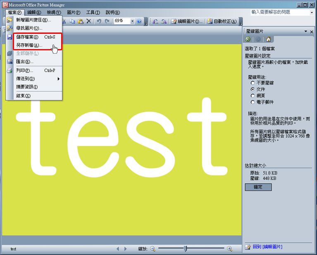Click the Redo arrow icon
This screenshot has height=255, width=317.
(107, 21)
